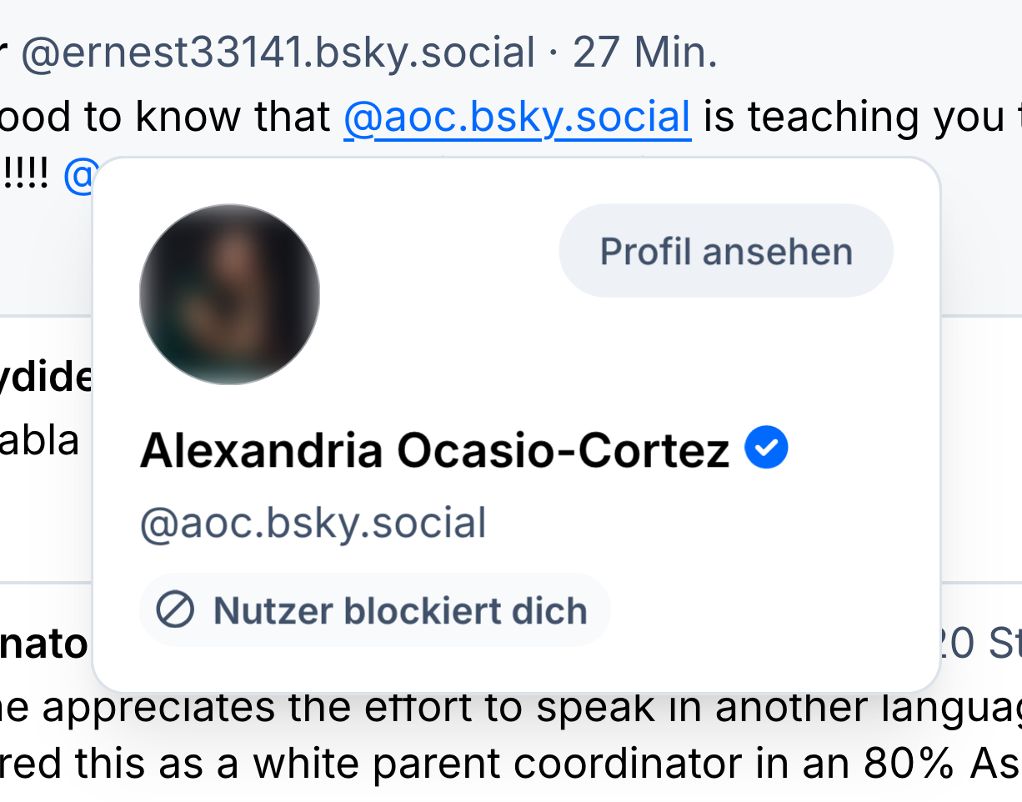Image resolution: width=1022 pixels, height=802 pixels.
Task: Click the Nutzer blockiert dich label
Action: tap(400, 611)
